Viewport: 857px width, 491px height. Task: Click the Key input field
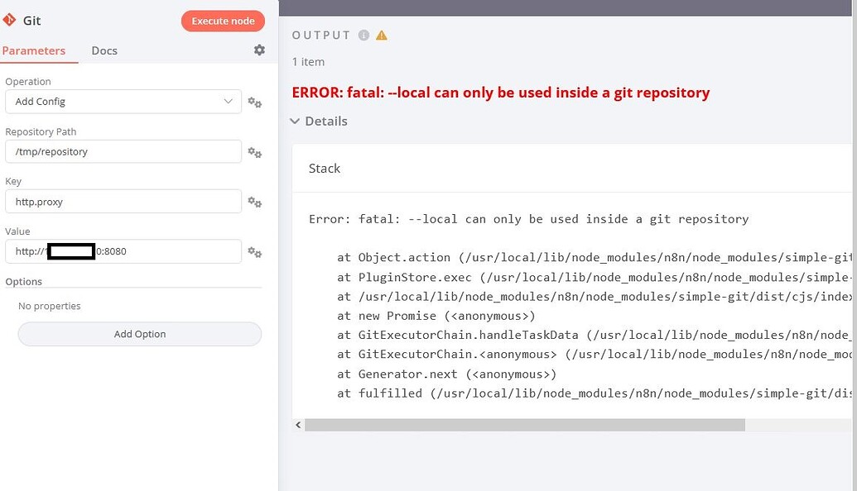tap(123, 202)
